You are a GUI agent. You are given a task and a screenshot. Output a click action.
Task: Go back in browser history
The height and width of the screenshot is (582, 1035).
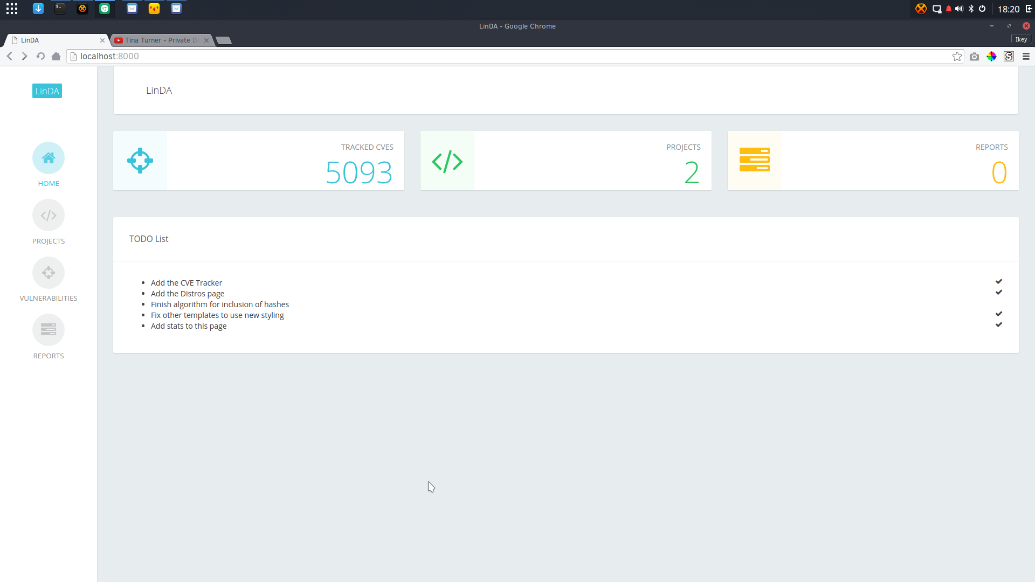(x=10, y=56)
